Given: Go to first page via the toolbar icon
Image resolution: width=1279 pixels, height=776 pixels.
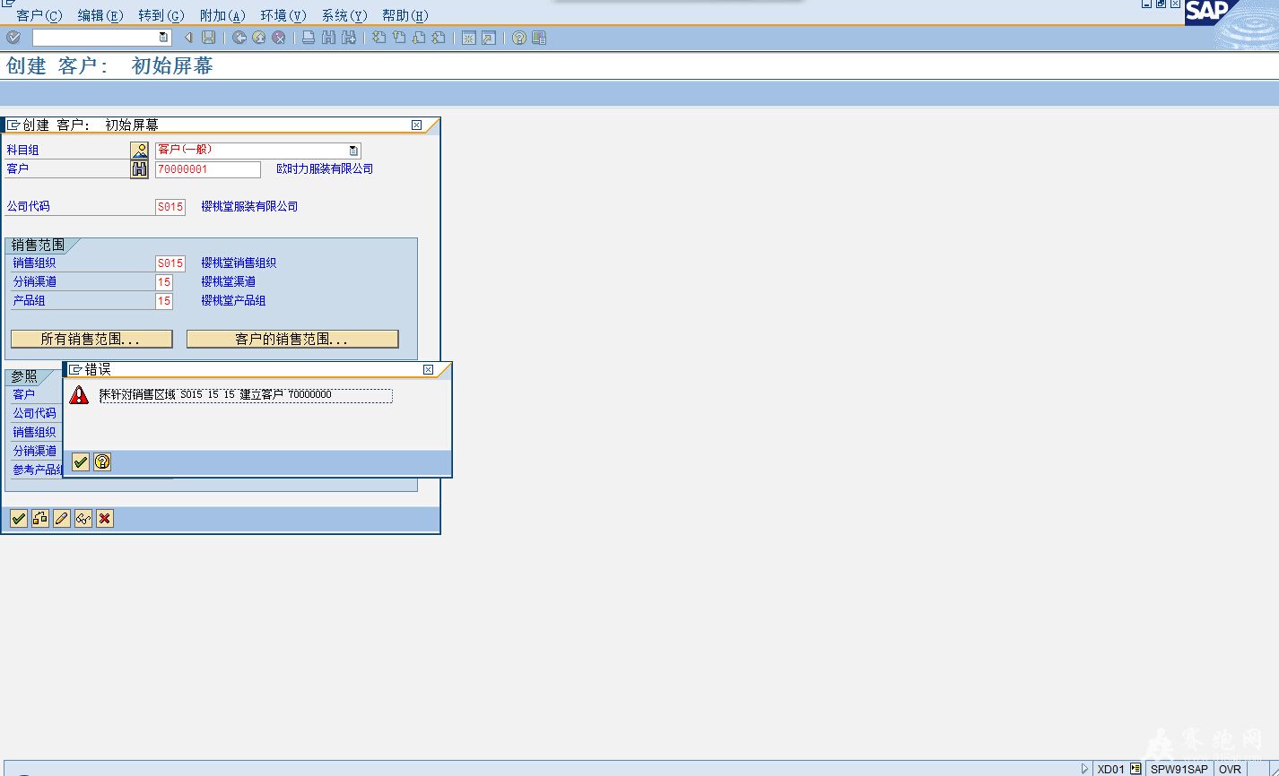Looking at the screenshot, I should [379, 38].
